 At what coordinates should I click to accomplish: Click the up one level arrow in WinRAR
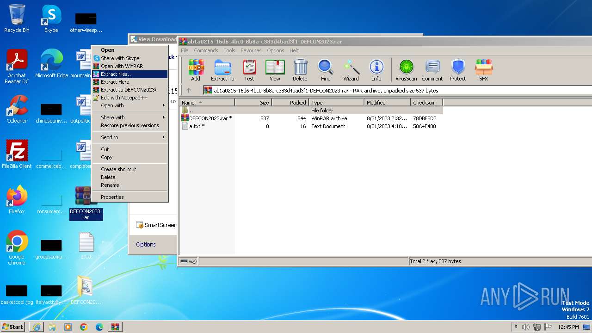[x=189, y=91]
